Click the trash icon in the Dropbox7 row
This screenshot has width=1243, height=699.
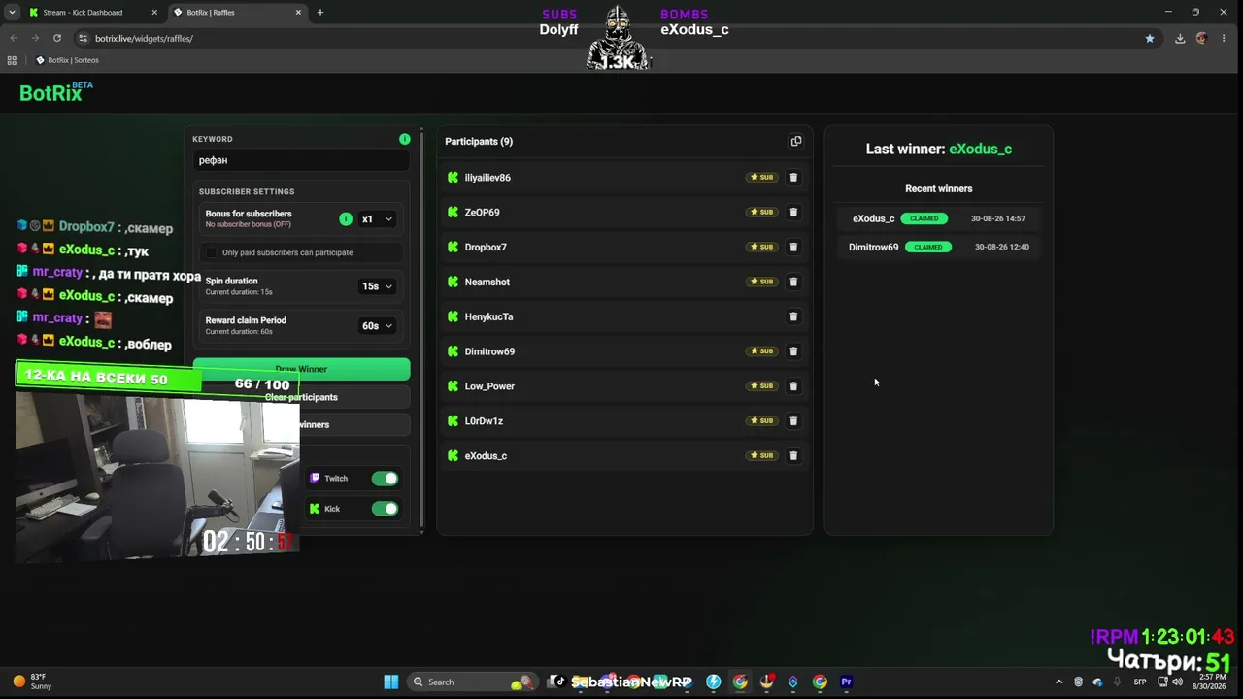pyautogui.click(x=793, y=248)
